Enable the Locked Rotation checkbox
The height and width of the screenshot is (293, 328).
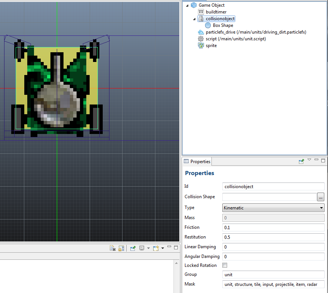(225, 265)
